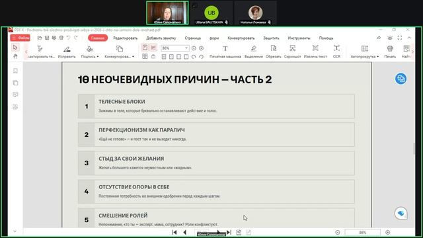Open the Инструменты tab
This screenshot has height=238, width=423.
click(x=299, y=38)
